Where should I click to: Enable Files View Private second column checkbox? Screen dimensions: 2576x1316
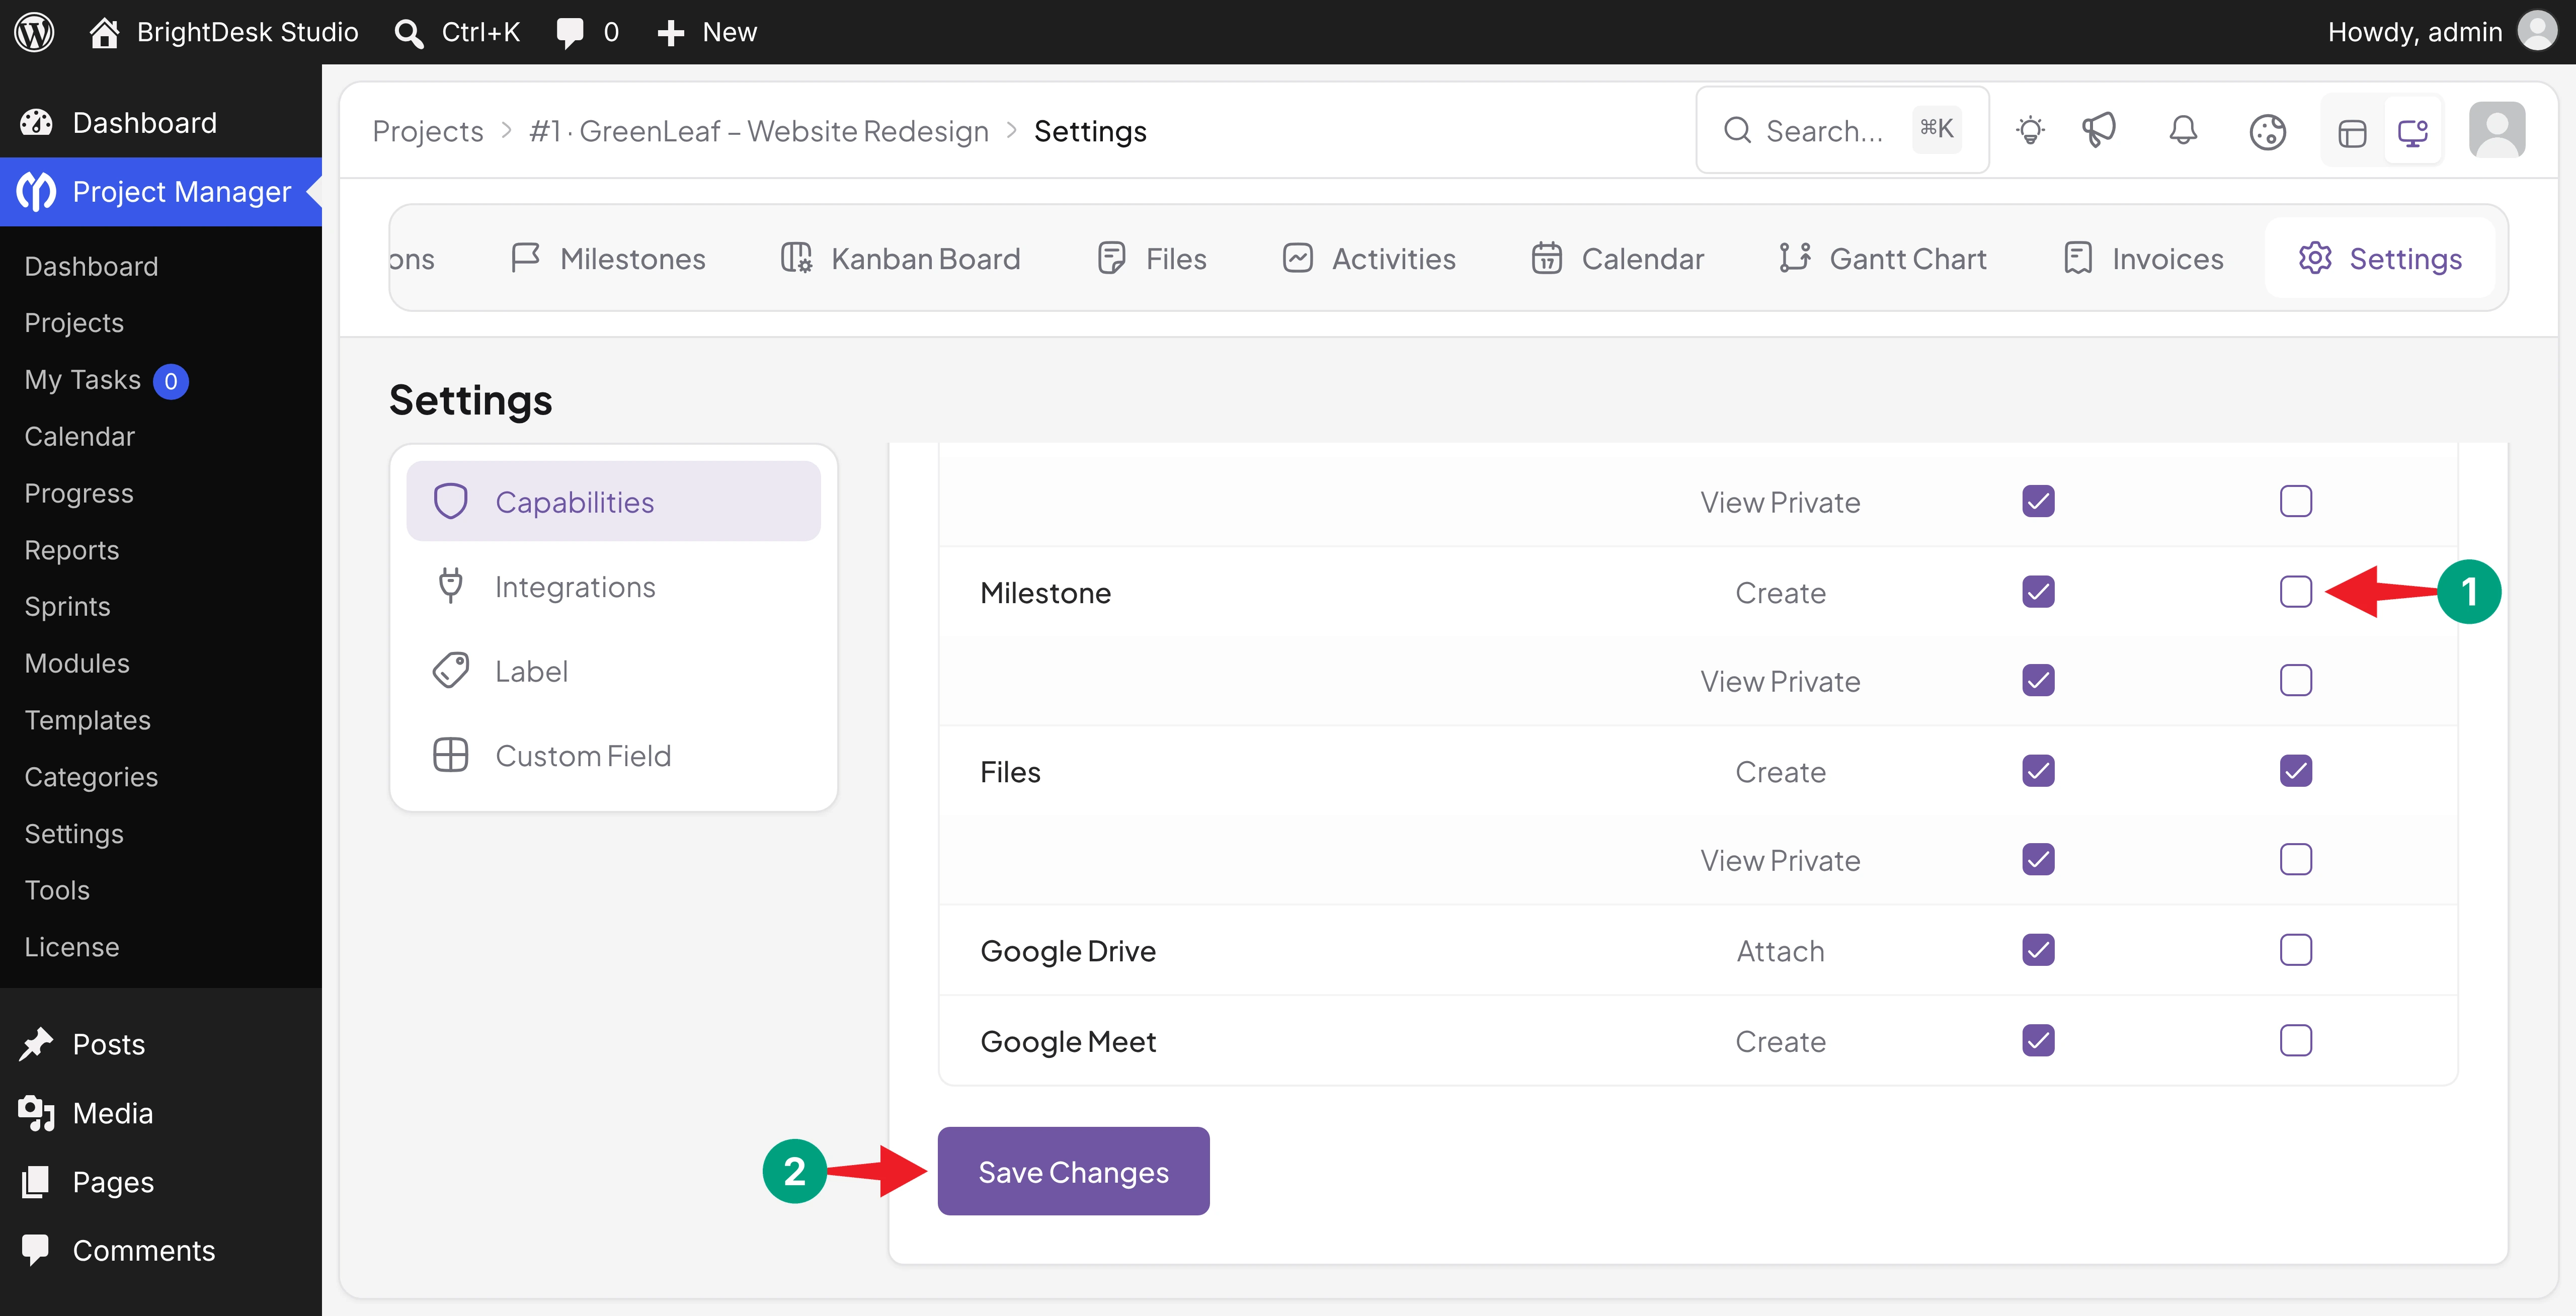coord(2296,860)
